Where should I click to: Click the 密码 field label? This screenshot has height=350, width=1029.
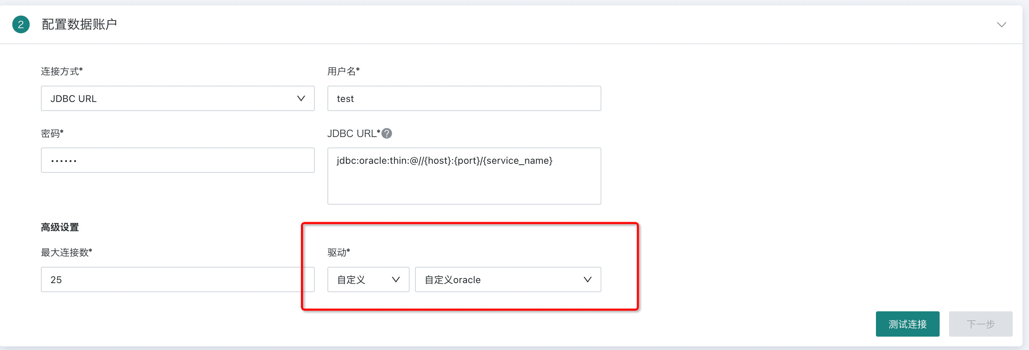[x=52, y=133]
